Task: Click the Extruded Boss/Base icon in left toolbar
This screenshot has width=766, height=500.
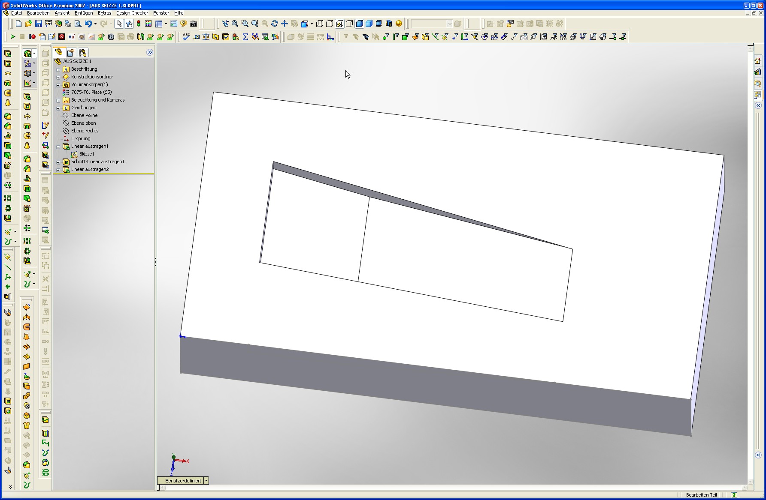Action: [x=7, y=54]
